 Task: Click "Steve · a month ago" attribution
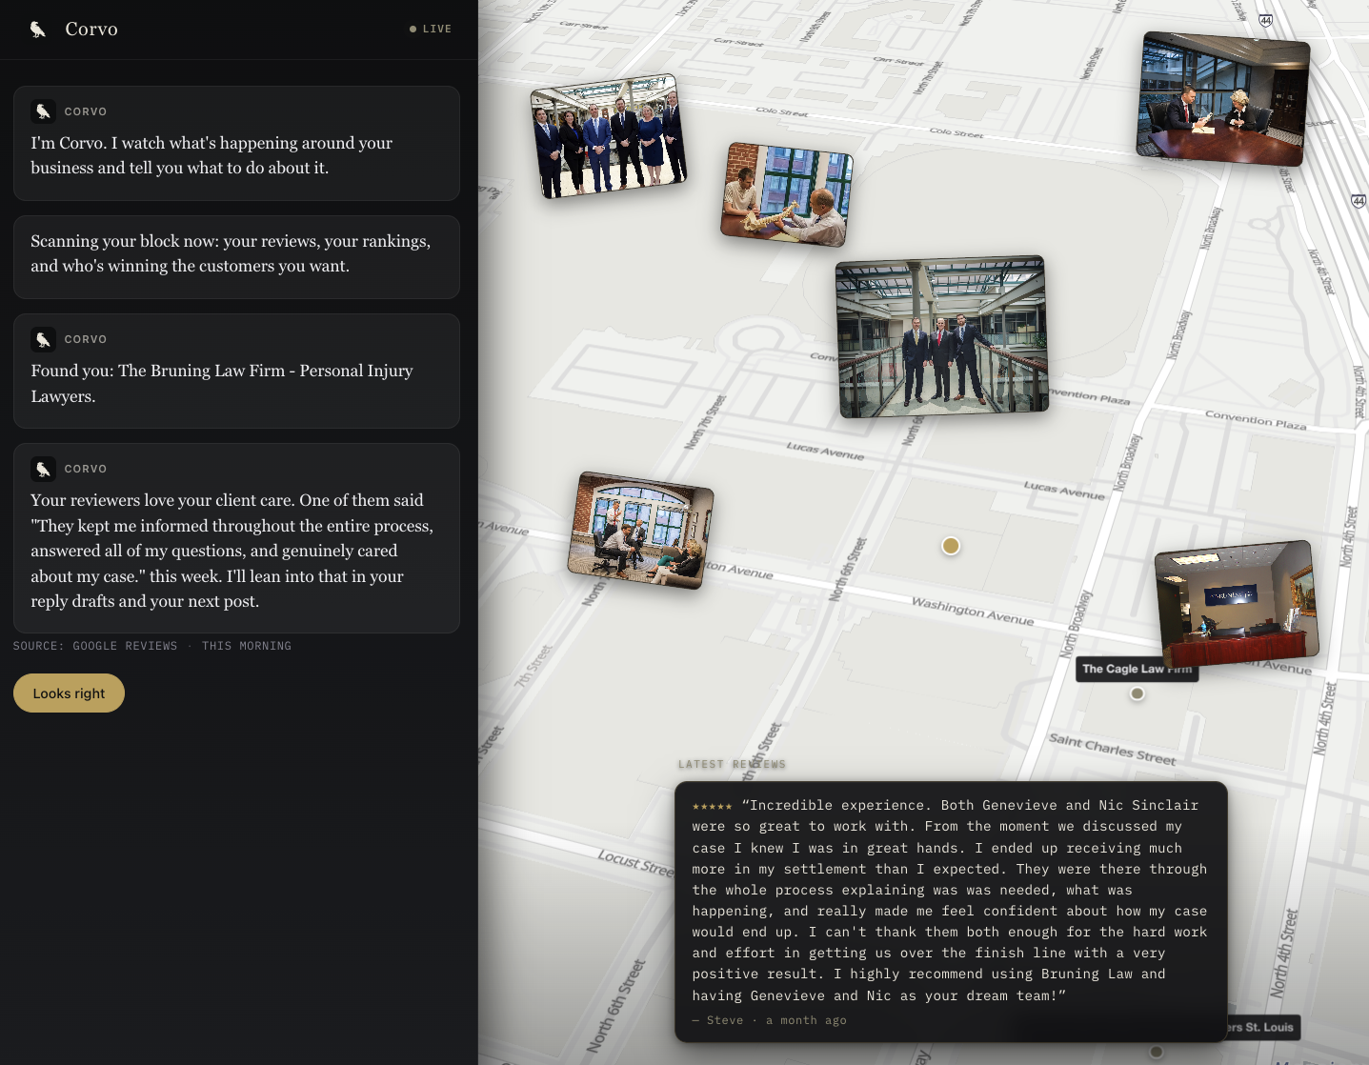(x=770, y=1020)
